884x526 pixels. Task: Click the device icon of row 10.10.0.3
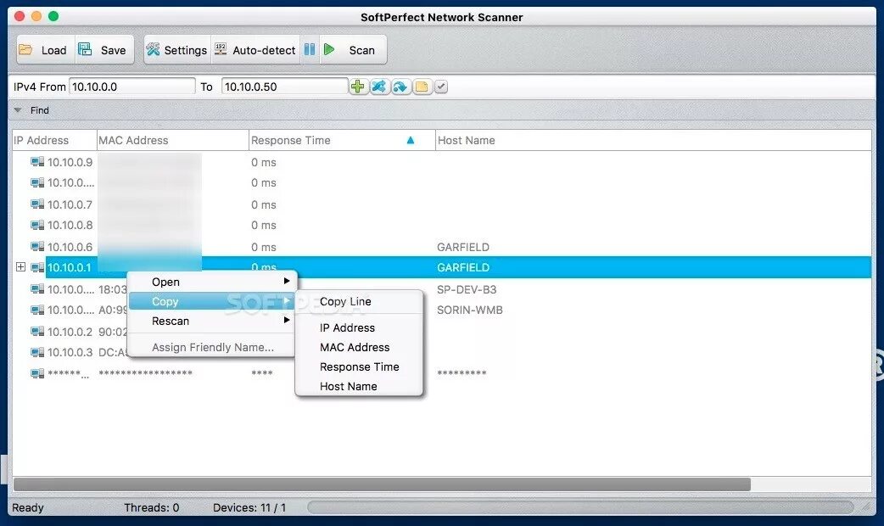[x=37, y=352]
